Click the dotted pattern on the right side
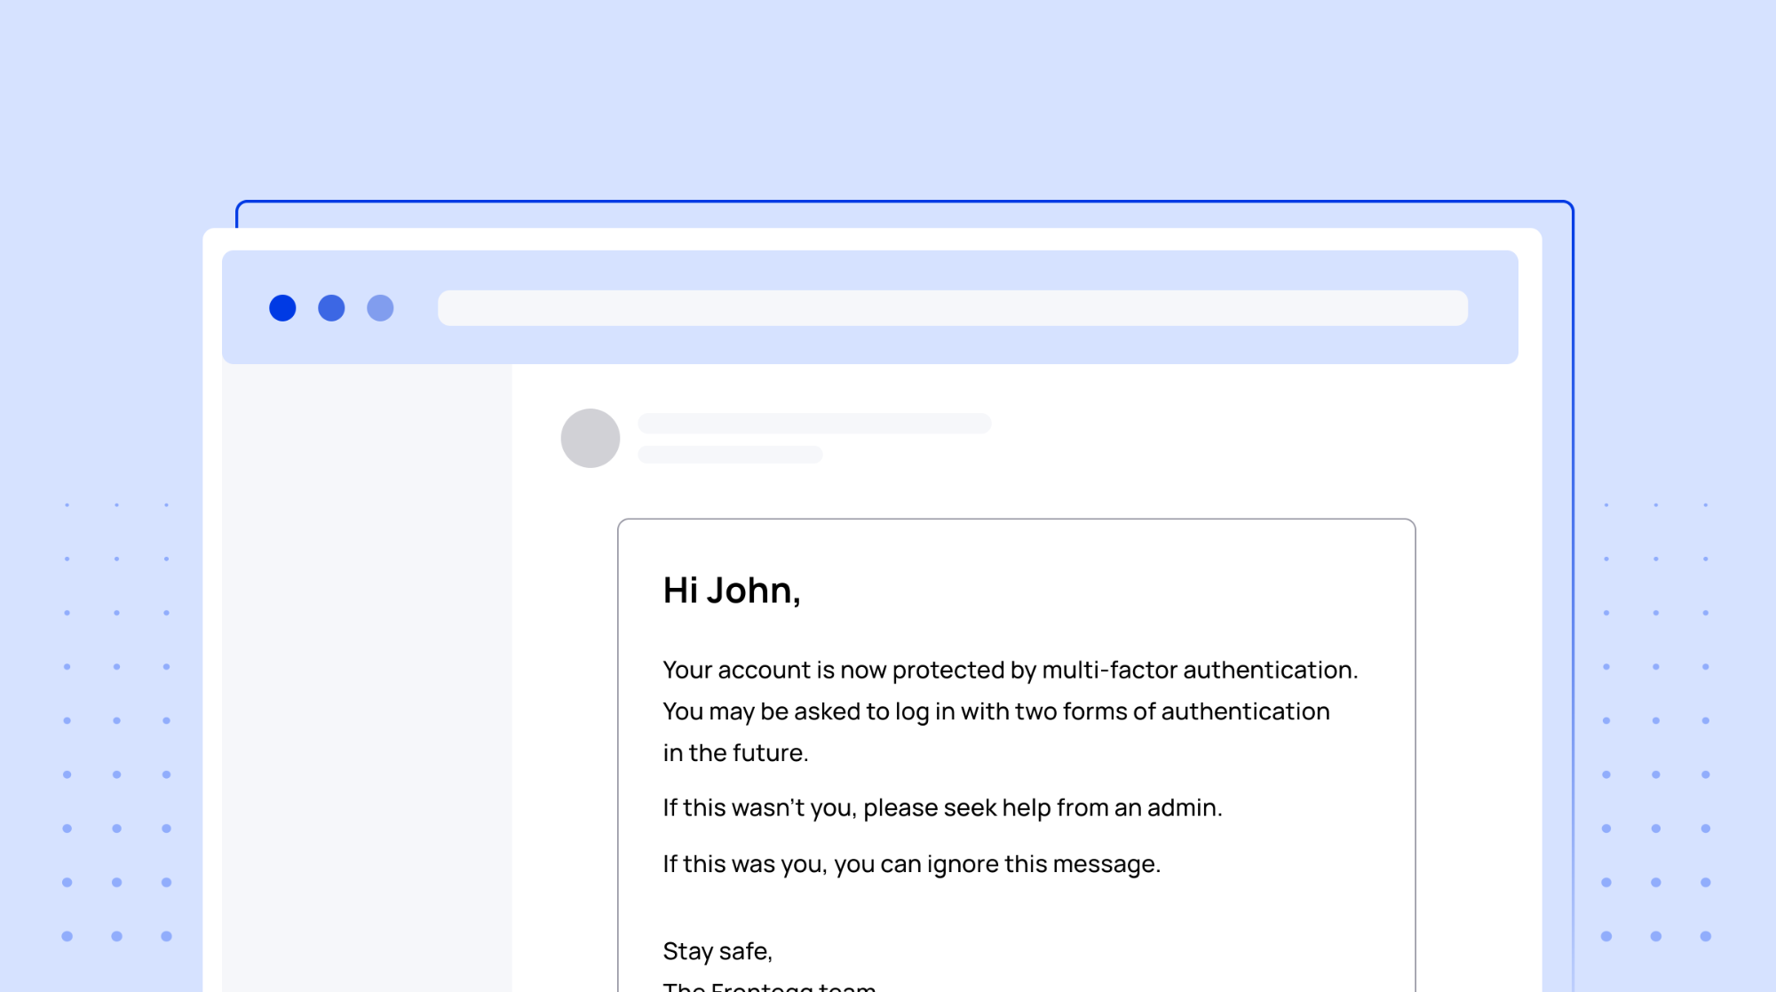 click(x=1656, y=720)
